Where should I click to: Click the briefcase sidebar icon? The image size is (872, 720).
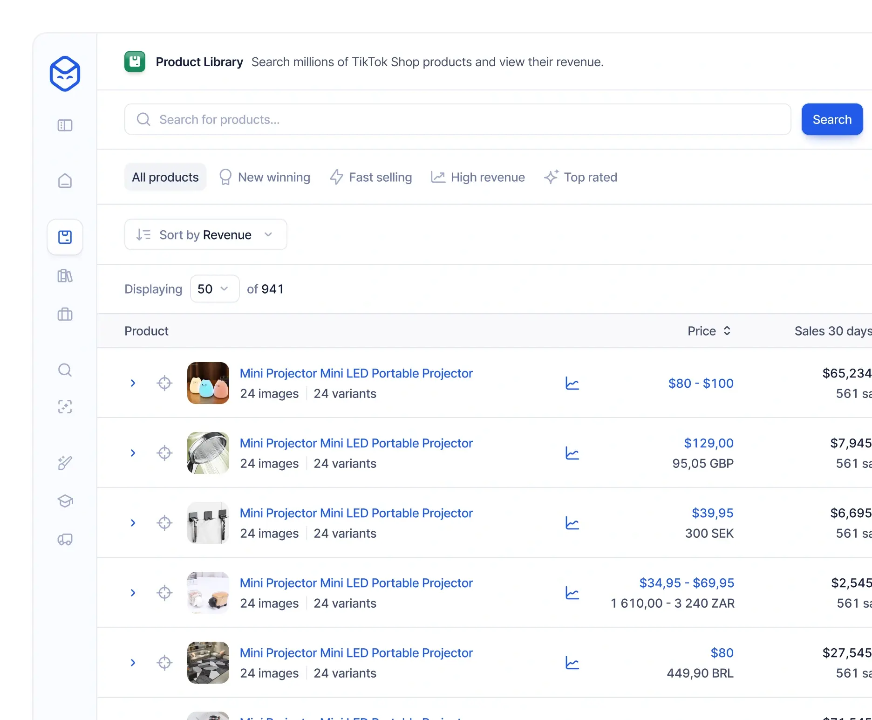65,315
